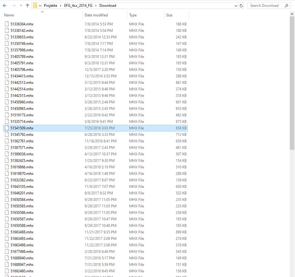Select the file name 51592425.mhx
Image resolution: width=295 pixels, height=277 pixels.
point(22,160)
